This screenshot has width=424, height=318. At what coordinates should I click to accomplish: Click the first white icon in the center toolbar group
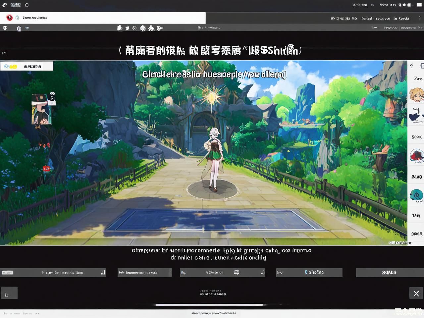(120, 28)
